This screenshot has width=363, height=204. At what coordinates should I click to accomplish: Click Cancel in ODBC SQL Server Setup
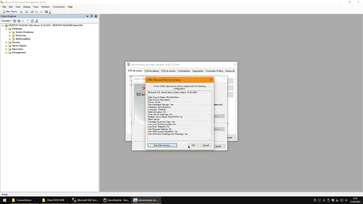point(206,145)
